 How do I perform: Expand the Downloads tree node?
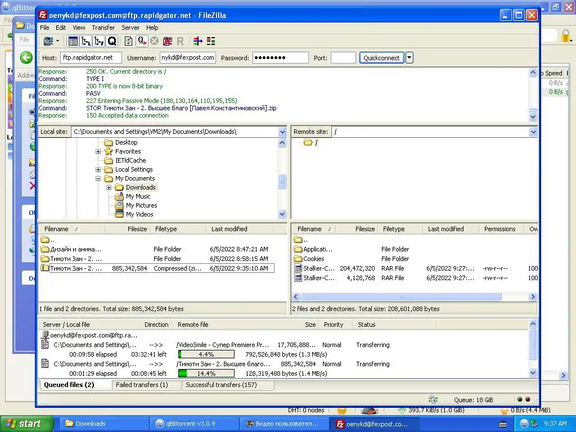(109, 187)
